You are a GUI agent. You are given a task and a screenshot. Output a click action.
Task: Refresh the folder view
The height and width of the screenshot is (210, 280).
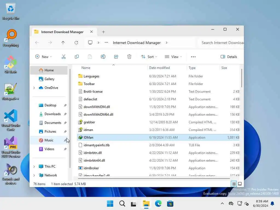[x=76, y=43]
